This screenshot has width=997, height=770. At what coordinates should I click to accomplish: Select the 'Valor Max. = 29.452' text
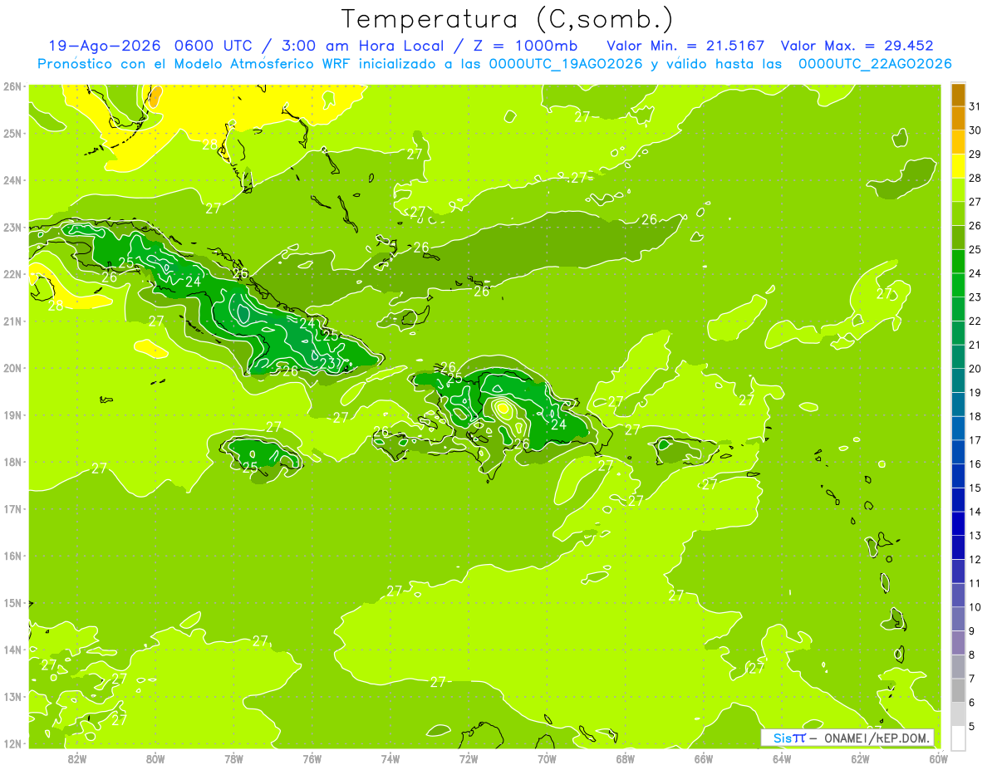tap(857, 47)
